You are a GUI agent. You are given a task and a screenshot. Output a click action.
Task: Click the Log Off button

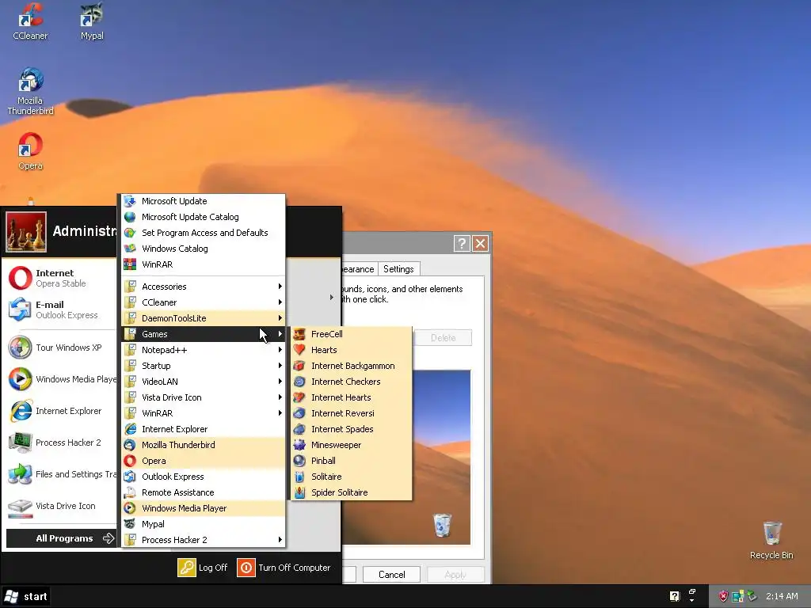[x=203, y=568]
